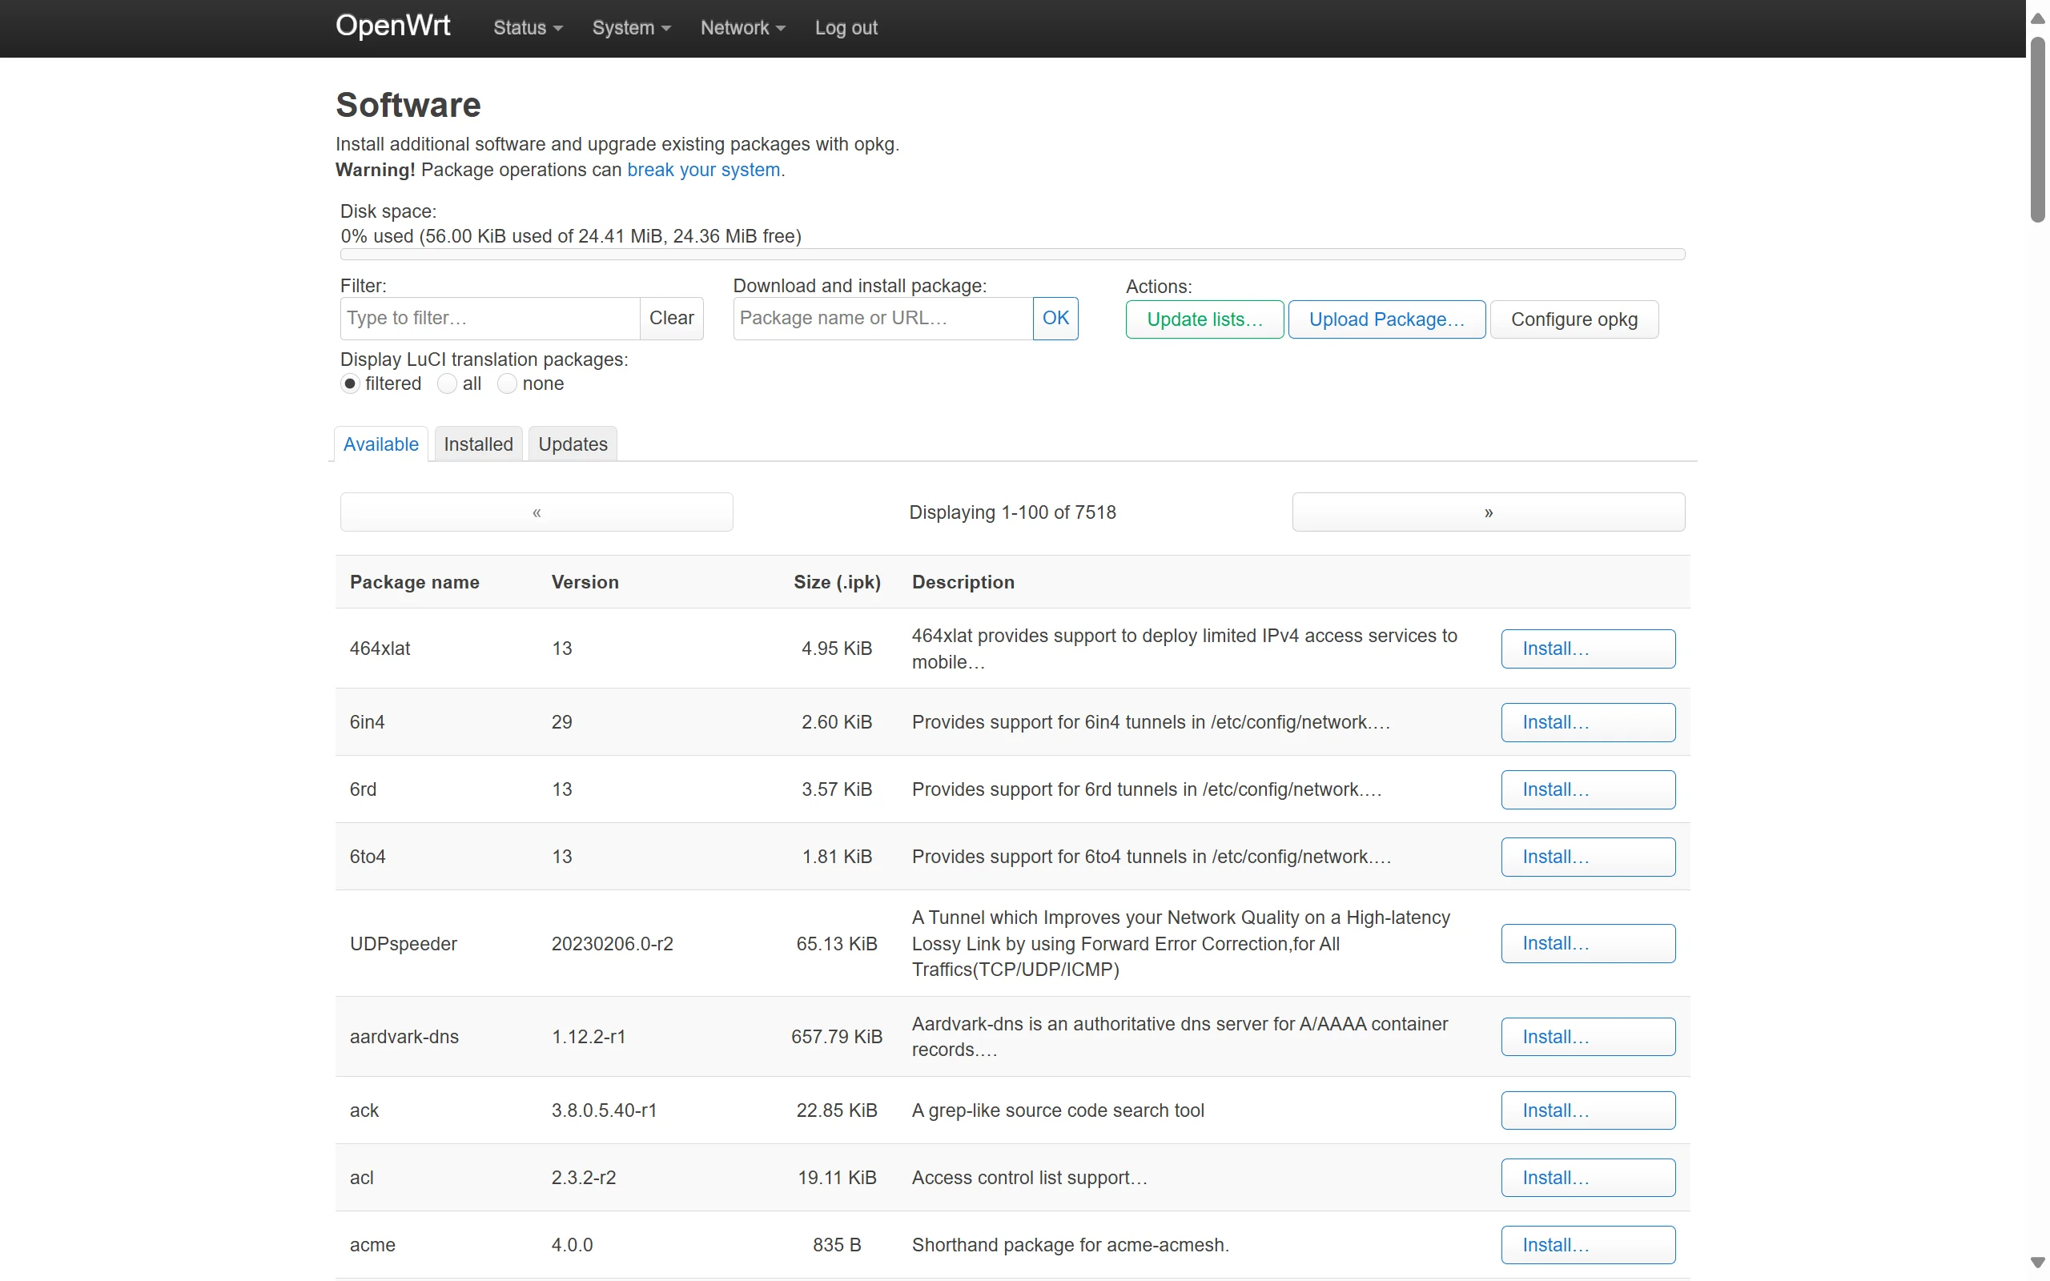The image size is (2050, 1281).
Task: Click the scrollbar up arrow
Action: (x=2038, y=18)
